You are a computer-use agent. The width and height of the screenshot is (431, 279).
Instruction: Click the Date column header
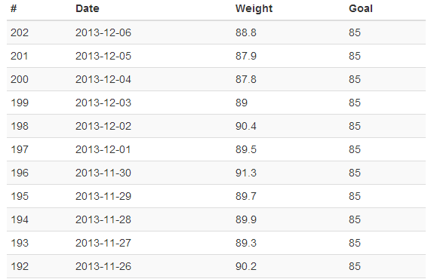coord(87,8)
